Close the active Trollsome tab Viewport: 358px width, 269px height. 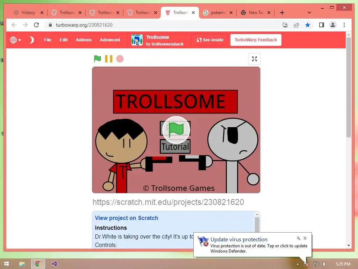[193, 13]
